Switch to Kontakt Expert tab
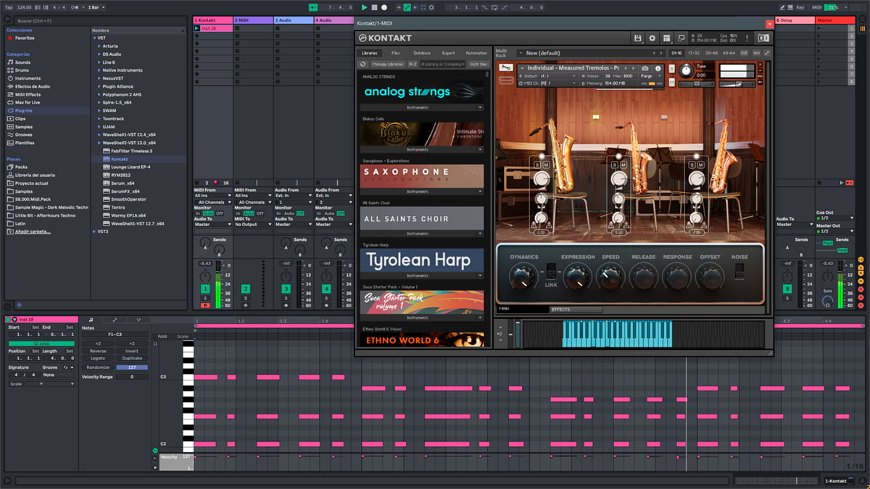Image resolution: width=870 pixels, height=489 pixels. (448, 53)
